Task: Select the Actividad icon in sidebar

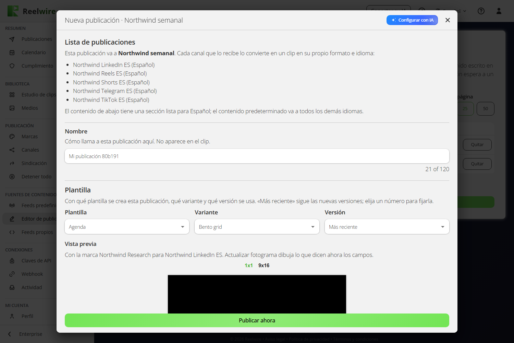Action: click(x=12, y=287)
